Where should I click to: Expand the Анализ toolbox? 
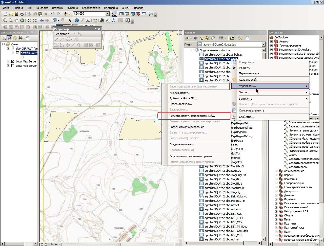click(x=271, y=41)
